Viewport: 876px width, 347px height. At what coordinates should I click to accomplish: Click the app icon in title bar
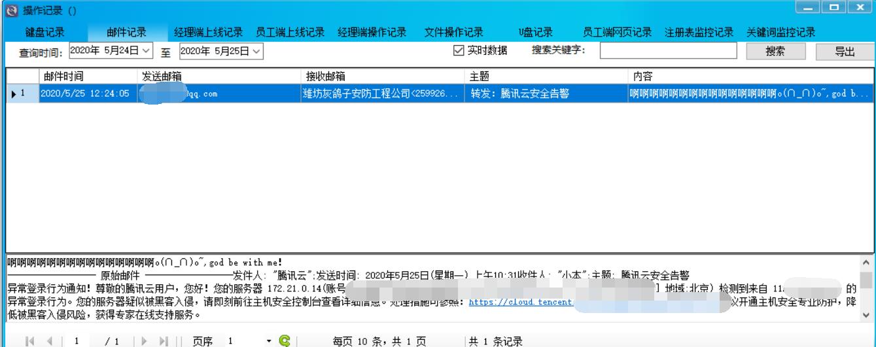point(11,10)
